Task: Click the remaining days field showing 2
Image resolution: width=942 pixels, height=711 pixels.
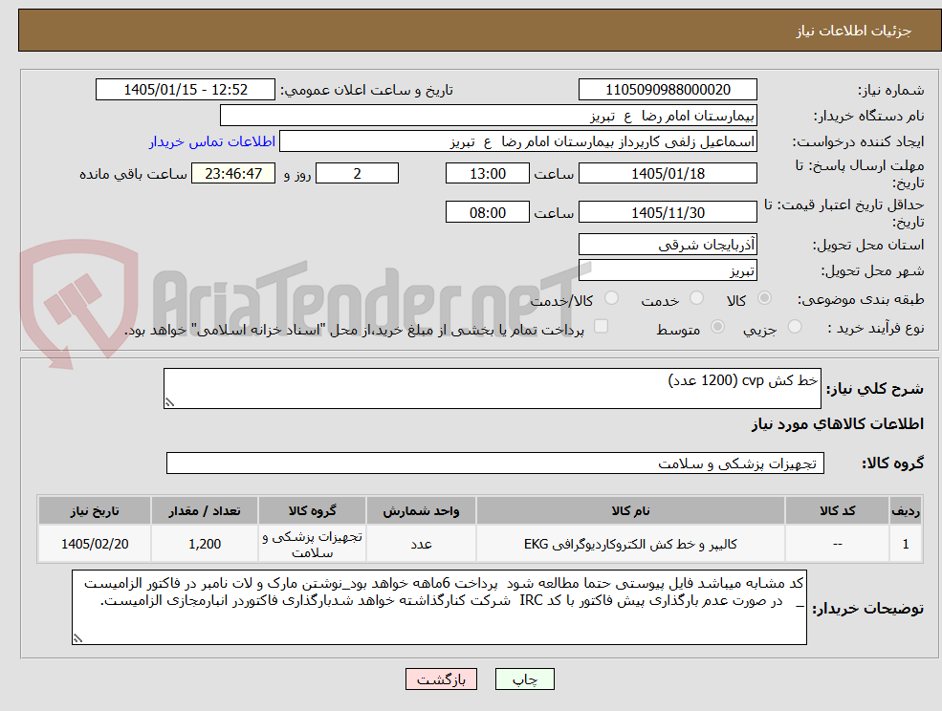Action: pyautogui.click(x=357, y=174)
